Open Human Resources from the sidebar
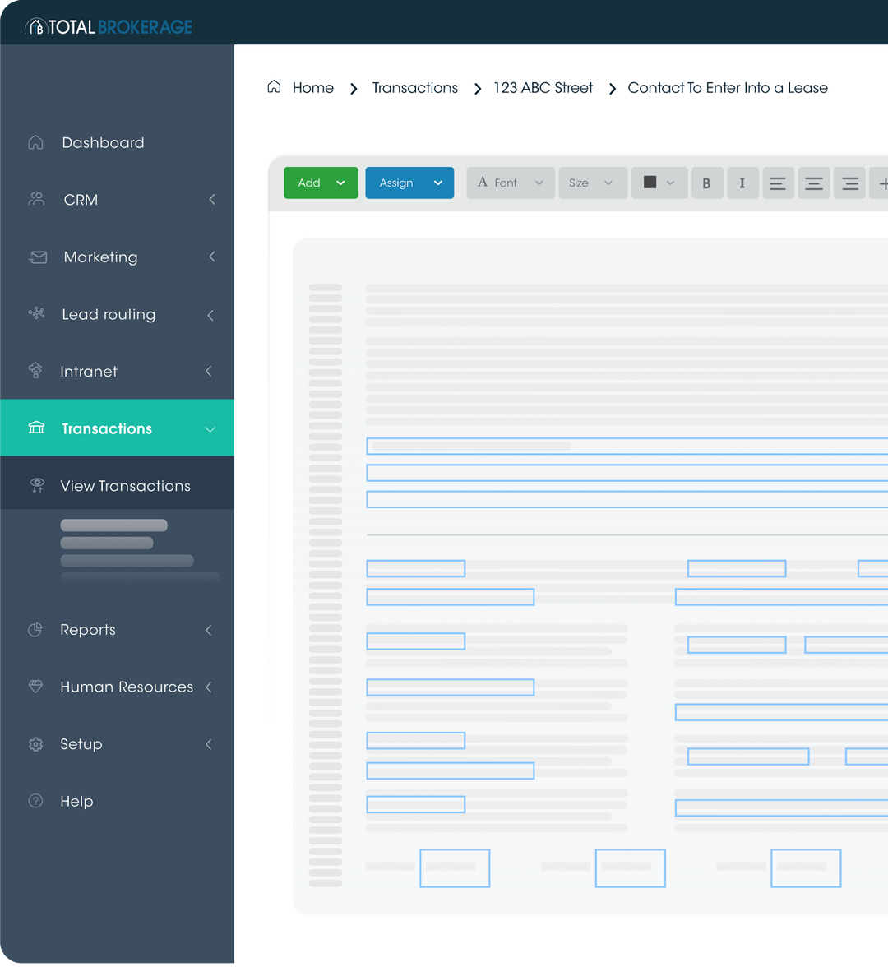 pyautogui.click(x=127, y=687)
